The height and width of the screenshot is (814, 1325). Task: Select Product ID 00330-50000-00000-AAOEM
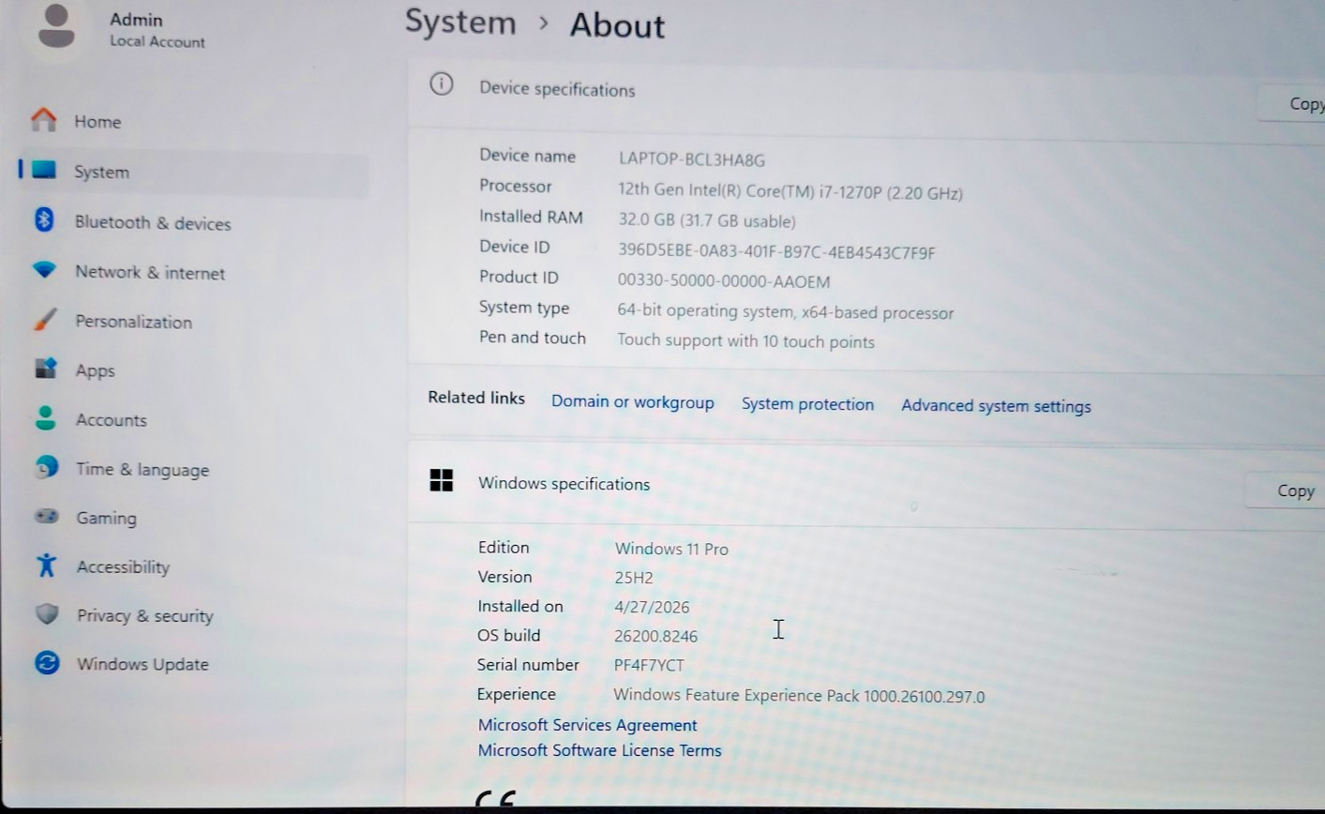(x=724, y=281)
